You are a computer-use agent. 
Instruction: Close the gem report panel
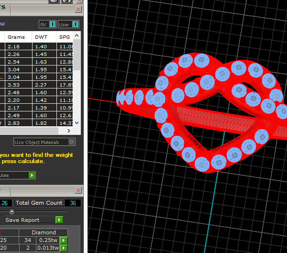(78, 189)
